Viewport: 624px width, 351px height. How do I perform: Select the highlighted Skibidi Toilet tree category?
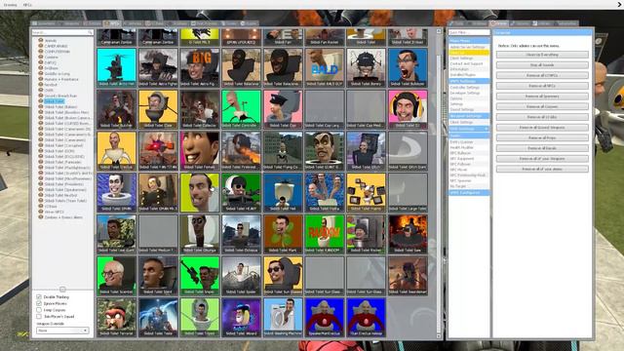click(x=54, y=101)
